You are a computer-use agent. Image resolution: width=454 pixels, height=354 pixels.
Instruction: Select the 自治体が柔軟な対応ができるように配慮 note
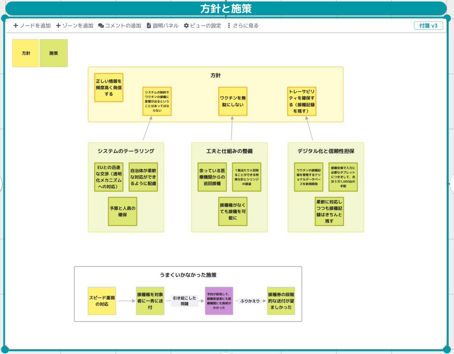click(143, 177)
